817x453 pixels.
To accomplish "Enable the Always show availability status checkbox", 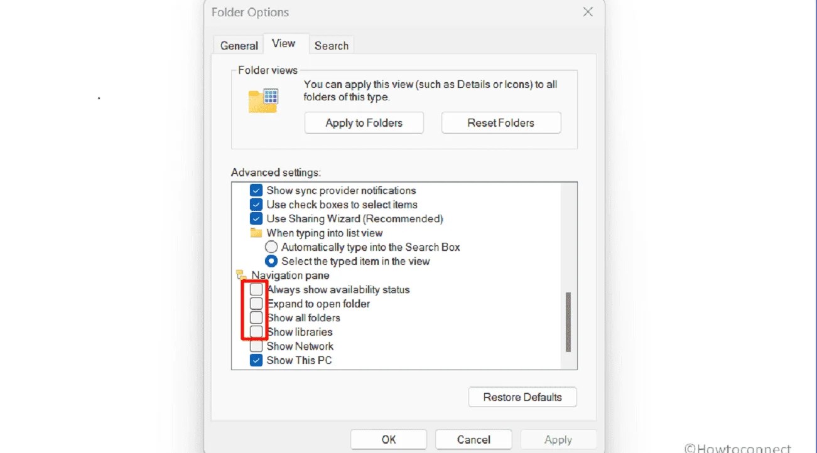I will click(x=256, y=289).
